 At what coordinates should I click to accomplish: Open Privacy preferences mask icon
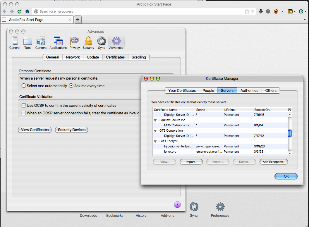tap(75, 43)
